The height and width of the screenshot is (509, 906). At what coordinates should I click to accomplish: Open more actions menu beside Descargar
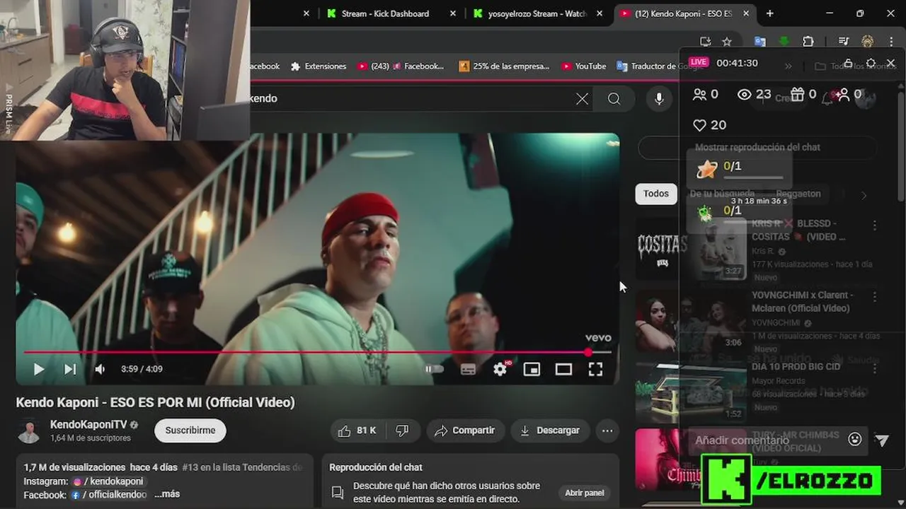tap(607, 431)
